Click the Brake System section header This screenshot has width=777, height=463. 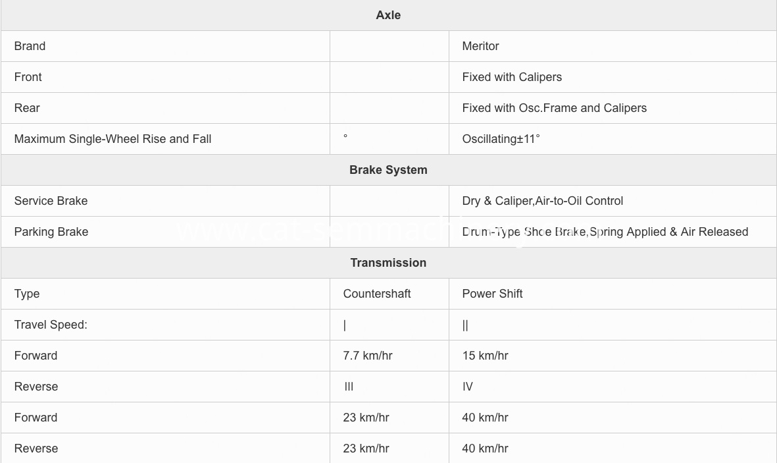[388, 170]
